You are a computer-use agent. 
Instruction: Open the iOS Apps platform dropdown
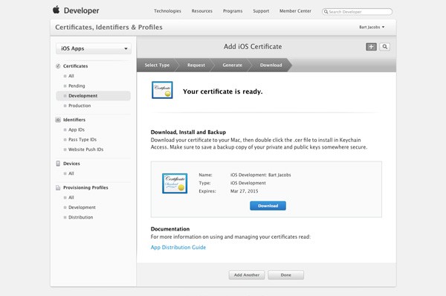[x=94, y=48]
